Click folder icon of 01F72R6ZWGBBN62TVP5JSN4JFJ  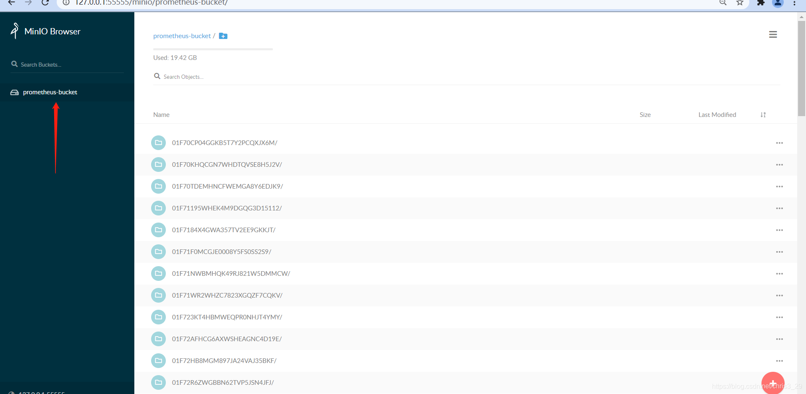(x=158, y=383)
